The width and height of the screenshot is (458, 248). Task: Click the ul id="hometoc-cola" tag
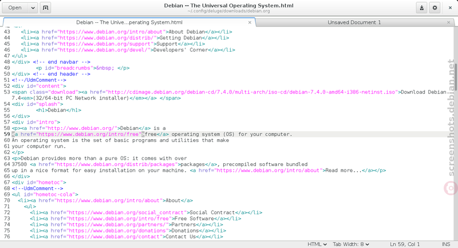45,195
